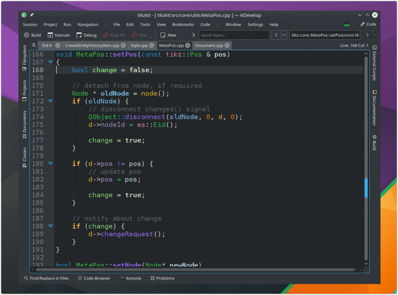Switch to the Code working area

[x=368, y=24]
